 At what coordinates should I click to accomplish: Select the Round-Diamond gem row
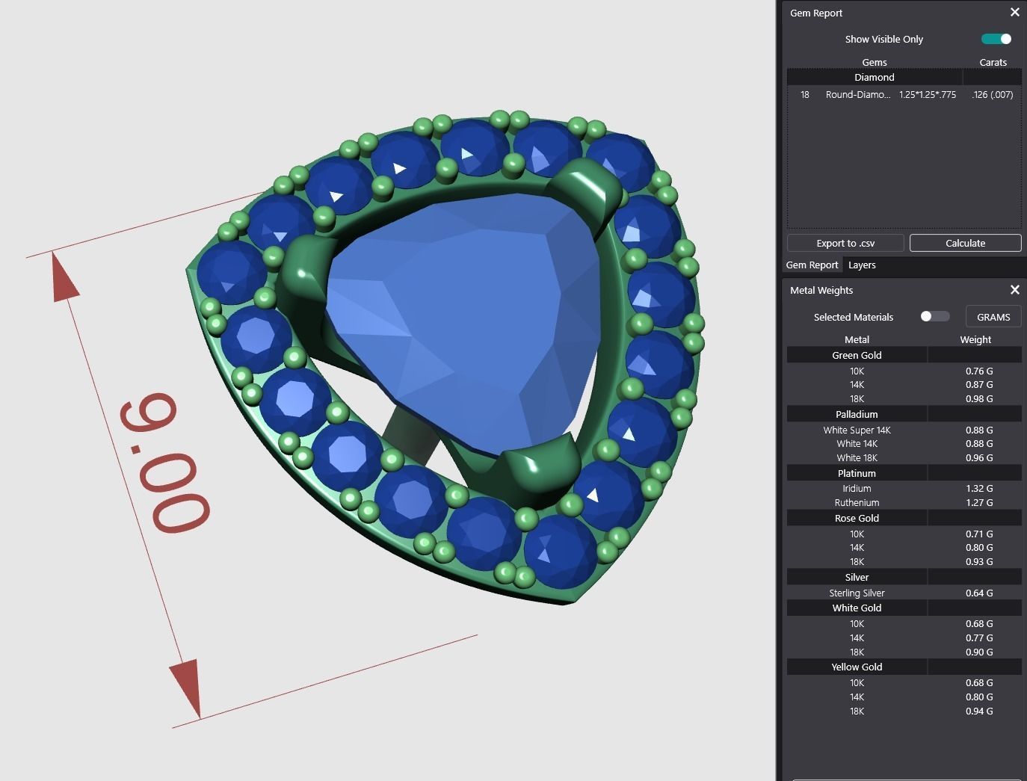click(x=904, y=95)
